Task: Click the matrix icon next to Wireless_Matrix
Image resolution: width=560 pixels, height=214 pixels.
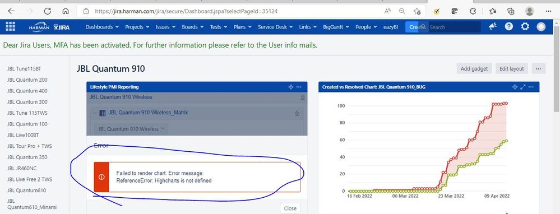Action: coord(103,113)
